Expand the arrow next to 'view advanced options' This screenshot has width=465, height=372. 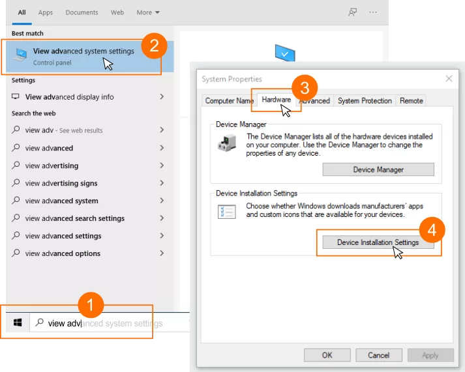tap(162, 253)
